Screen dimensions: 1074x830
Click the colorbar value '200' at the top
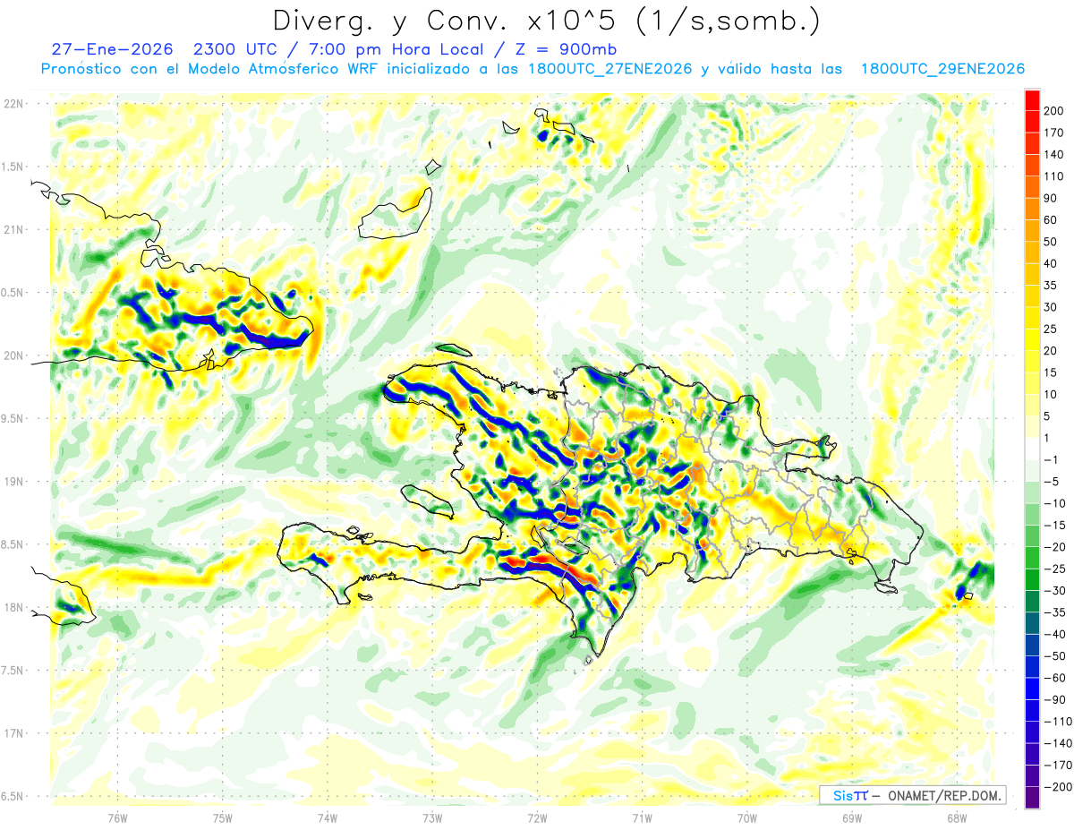tap(1054, 111)
